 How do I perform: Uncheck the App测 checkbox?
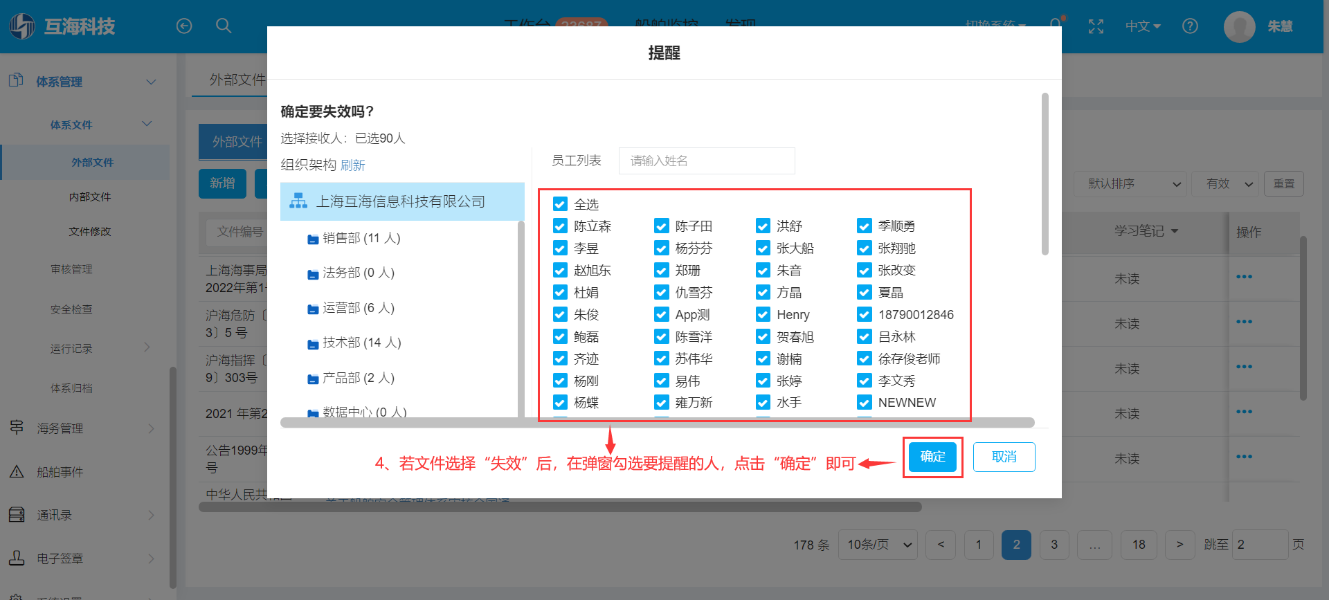point(662,315)
